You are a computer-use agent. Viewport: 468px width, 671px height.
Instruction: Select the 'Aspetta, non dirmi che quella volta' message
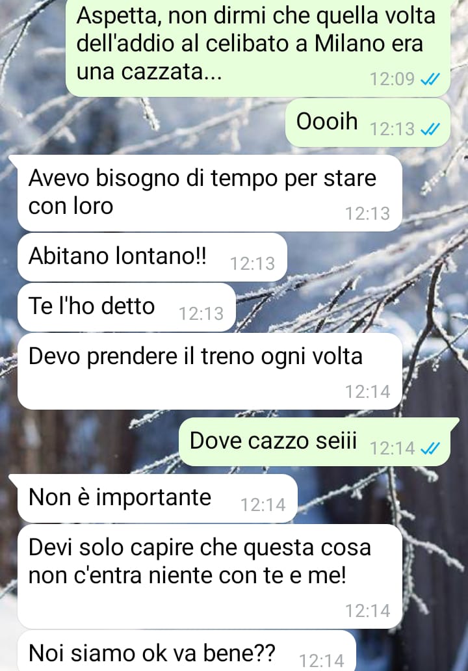pyautogui.click(x=258, y=47)
